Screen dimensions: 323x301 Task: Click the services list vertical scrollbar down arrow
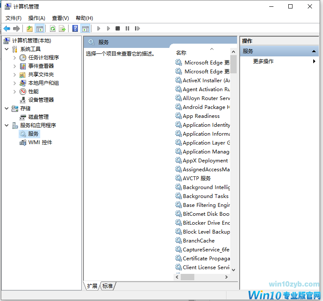[x=233, y=270]
